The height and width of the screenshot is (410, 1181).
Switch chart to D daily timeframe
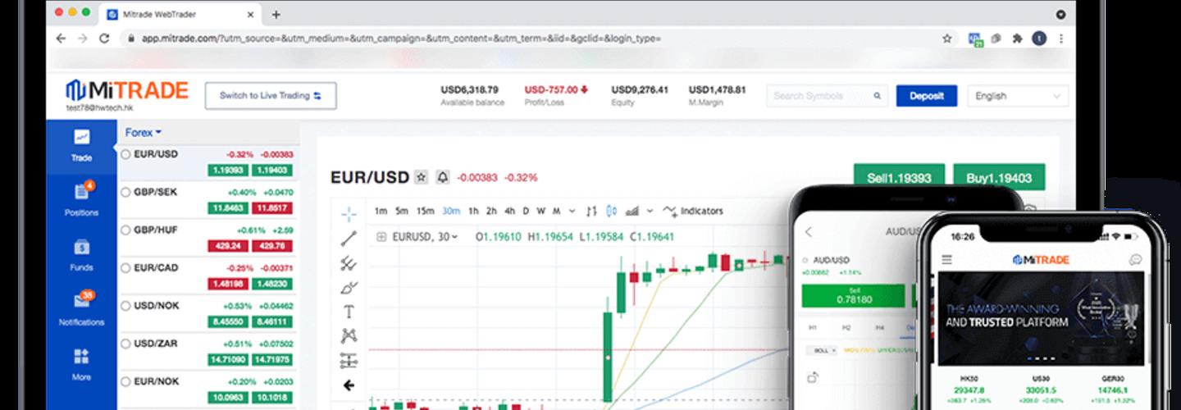click(526, 211)
